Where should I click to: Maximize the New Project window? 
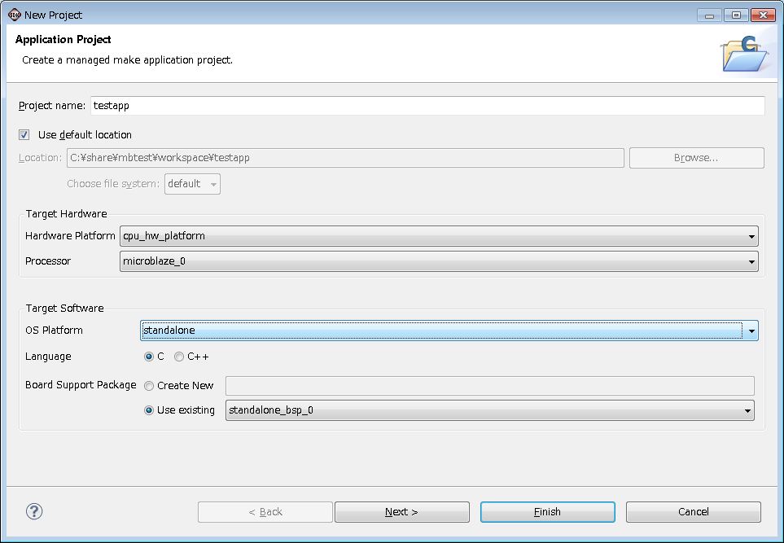tap(736, 15)
